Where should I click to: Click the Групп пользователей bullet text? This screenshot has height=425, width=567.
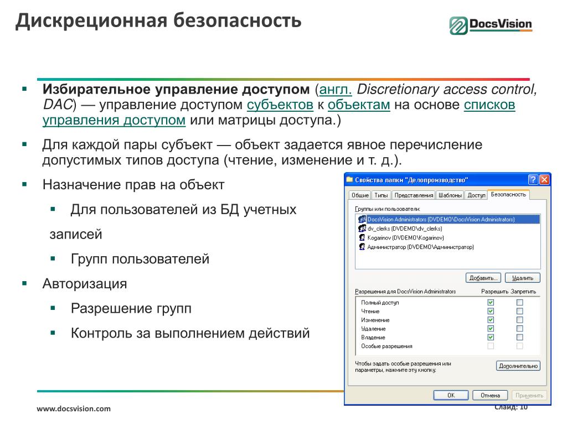coord(140,259)
